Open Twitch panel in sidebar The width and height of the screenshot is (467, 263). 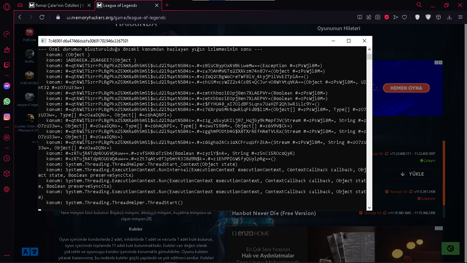(6, 65)
